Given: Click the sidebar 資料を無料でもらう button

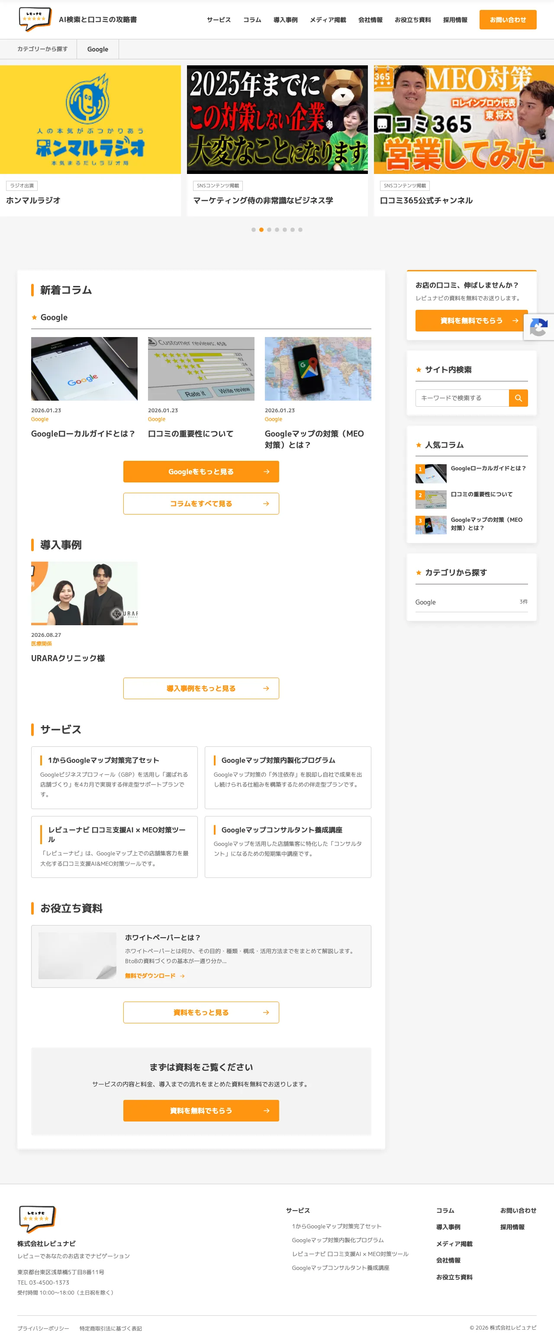Looking at the screenshot, I should [471, 321].
